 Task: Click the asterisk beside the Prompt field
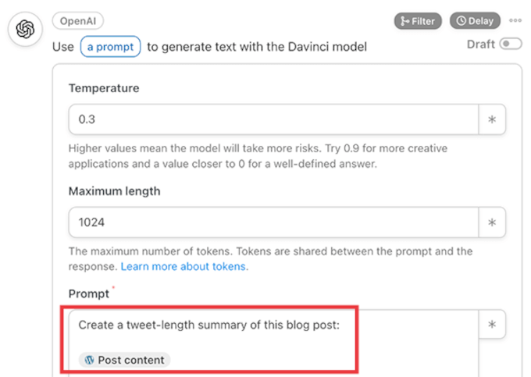(x=492, y=325)
